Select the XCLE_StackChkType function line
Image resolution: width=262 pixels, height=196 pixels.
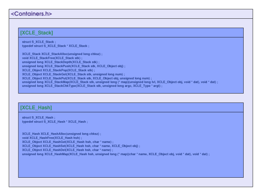pos(92,86)
